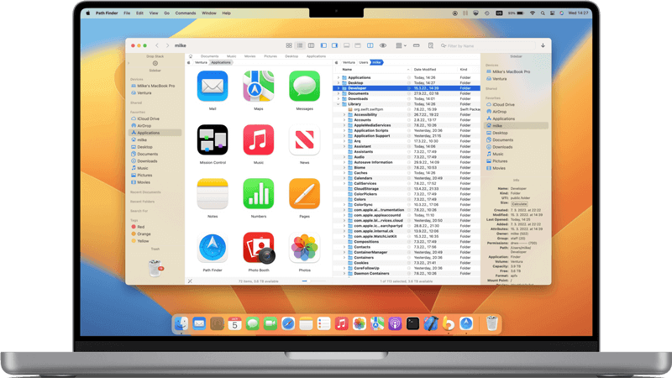This screenshot has height=378, width=672.
Task: Switch to icon view in toolbar
Action: point(289,45)
